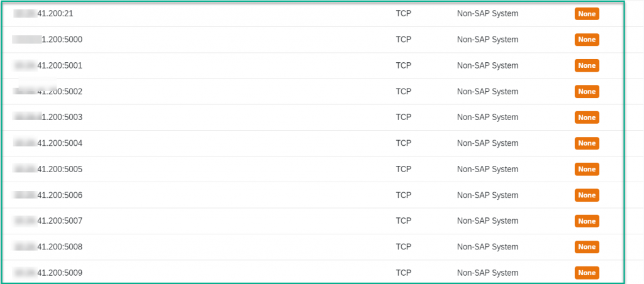Click Non-SAP System in the port 5007 row
The height and width of the screenshot is (284, 644).
click(x=487, y=221)
